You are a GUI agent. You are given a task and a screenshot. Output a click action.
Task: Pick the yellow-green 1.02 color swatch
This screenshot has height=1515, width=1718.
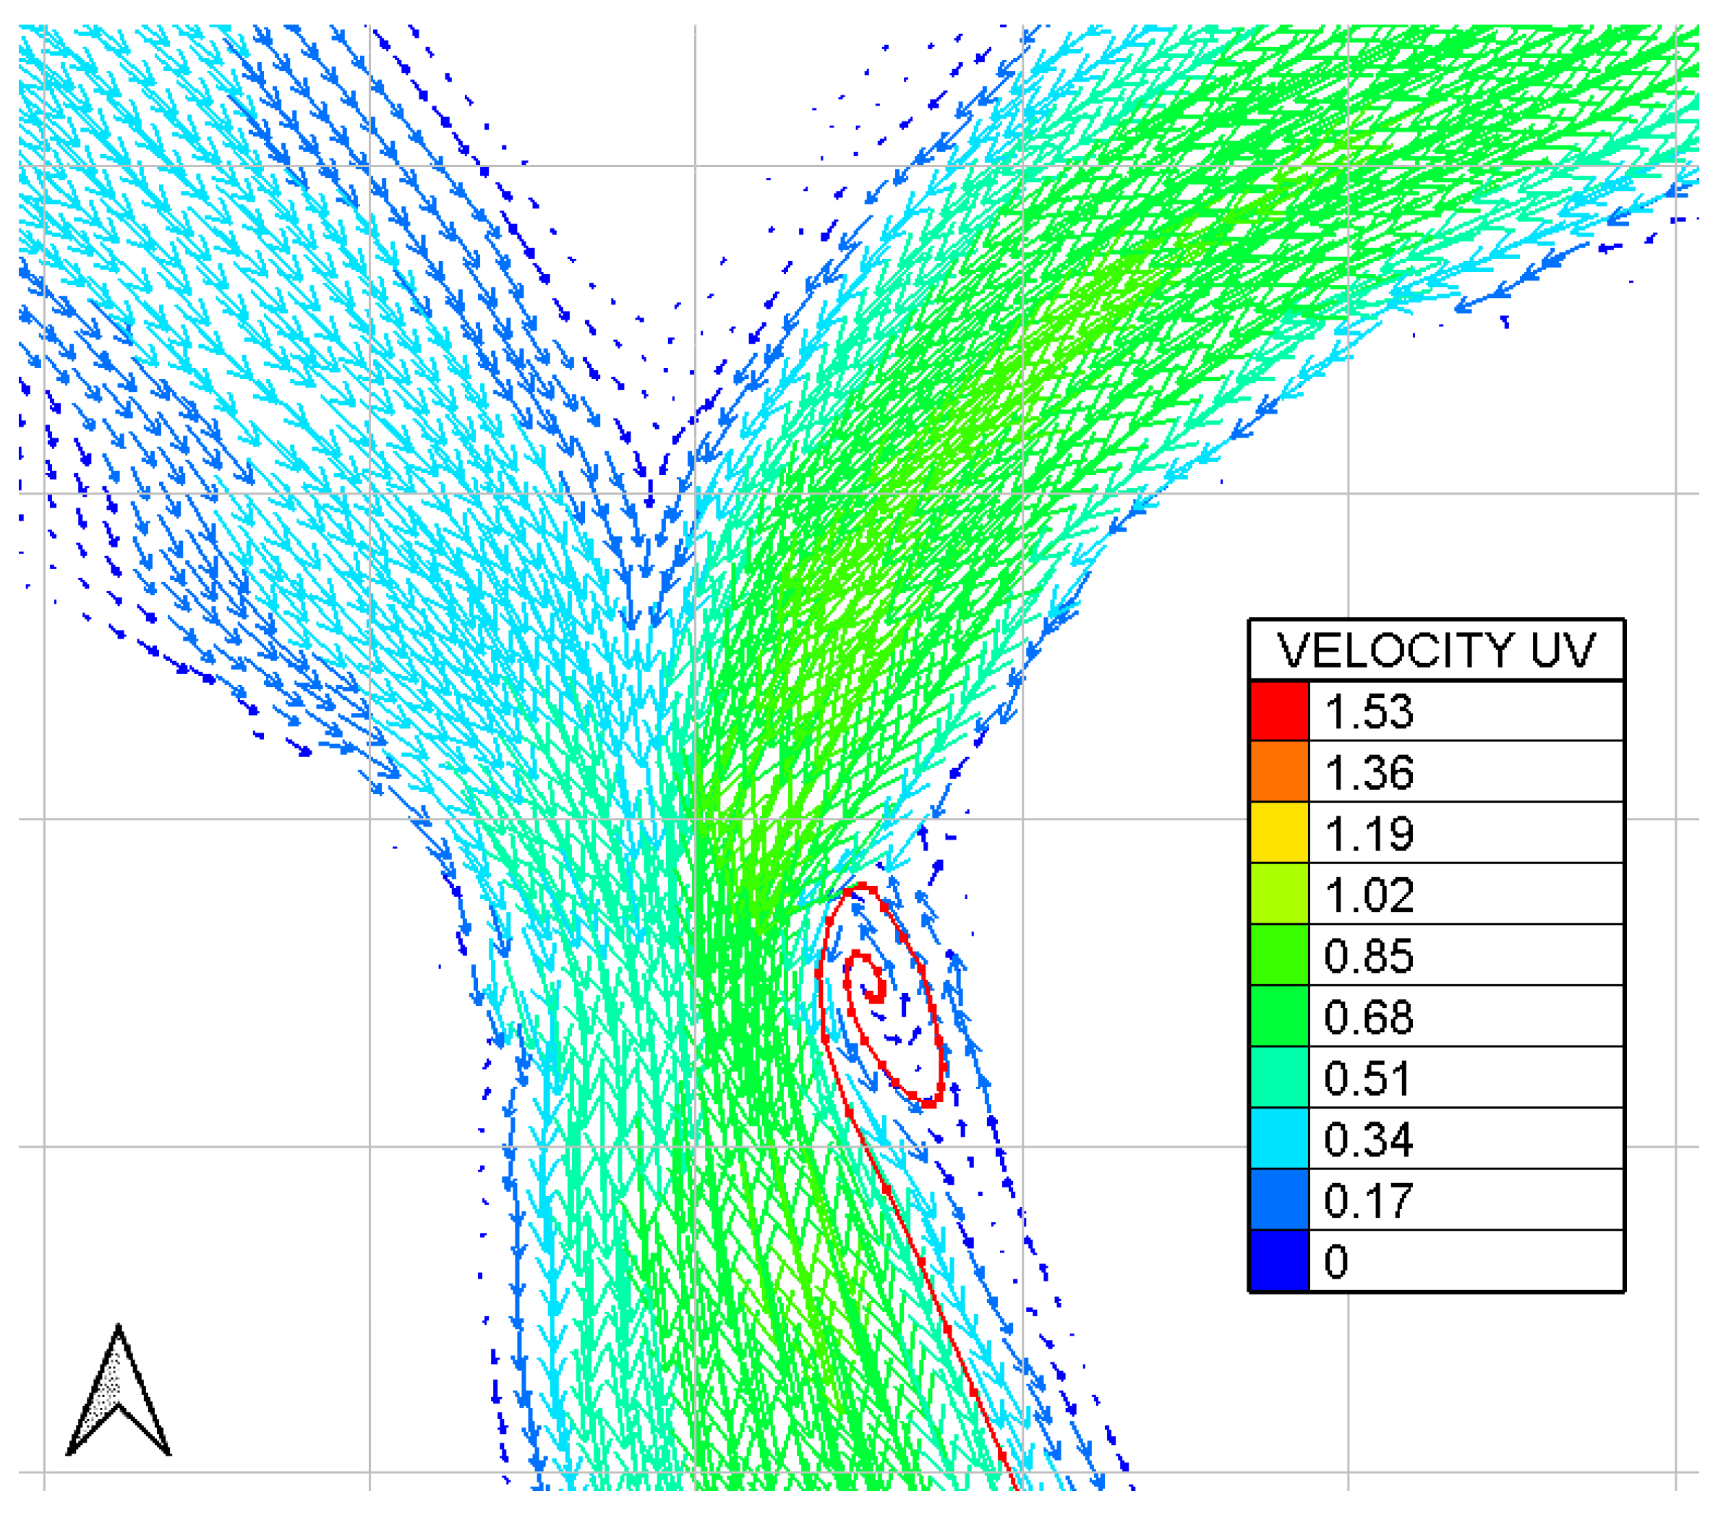point(1279,895)
